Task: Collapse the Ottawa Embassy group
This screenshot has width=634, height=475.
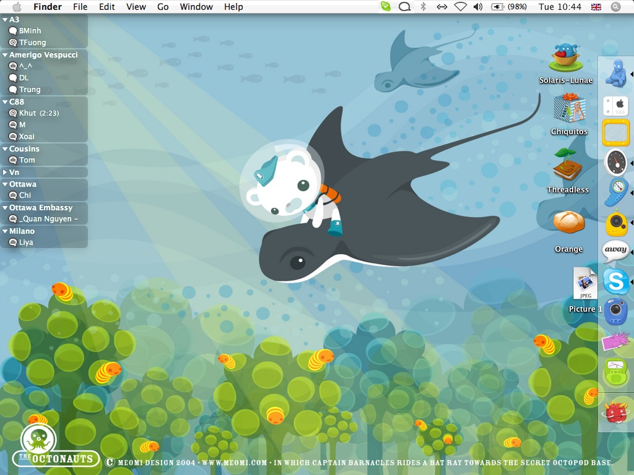Action: [5, 208]
